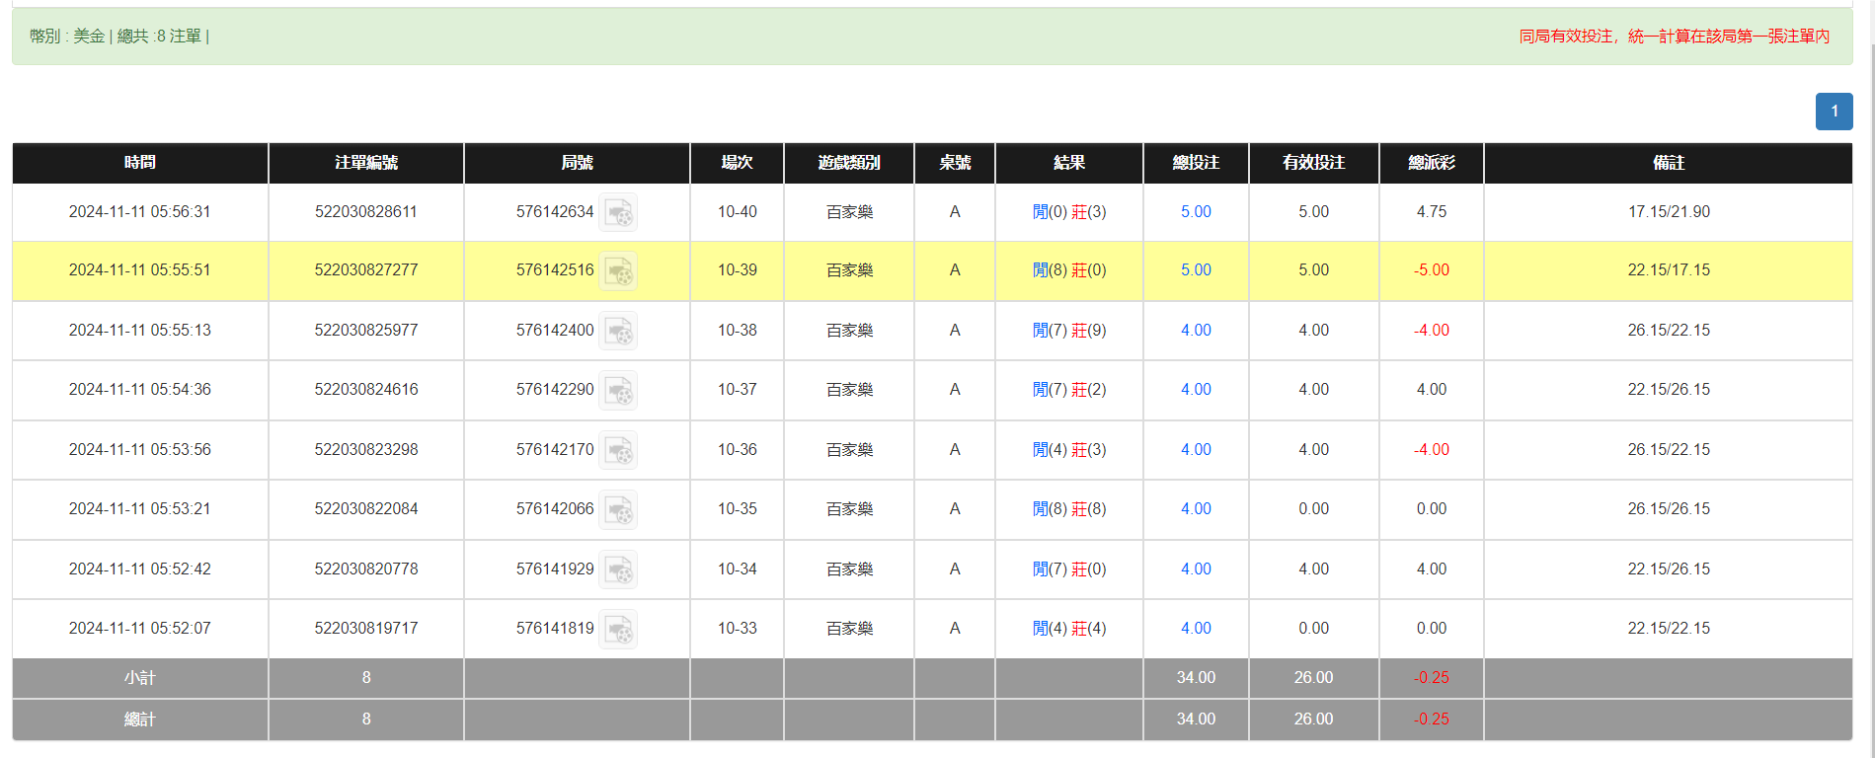Viewport: 1875px width, 758px height.
Task: Select bet number 522030819717
Action: click(365, 629)
